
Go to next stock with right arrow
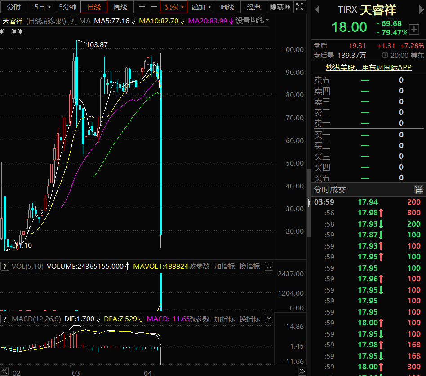pyautogui.click(x=421, y=10)
